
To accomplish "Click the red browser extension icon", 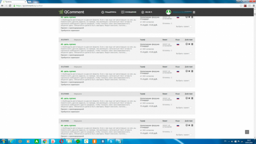I will coord(245,6).
